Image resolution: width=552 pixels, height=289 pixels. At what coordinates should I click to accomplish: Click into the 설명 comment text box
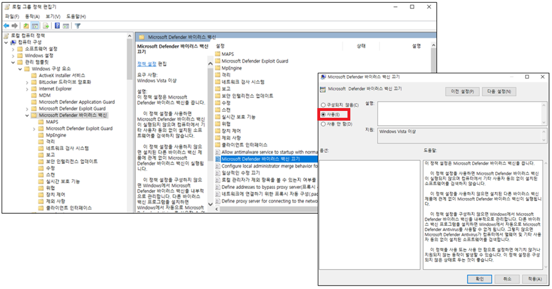tap(460, 114)
